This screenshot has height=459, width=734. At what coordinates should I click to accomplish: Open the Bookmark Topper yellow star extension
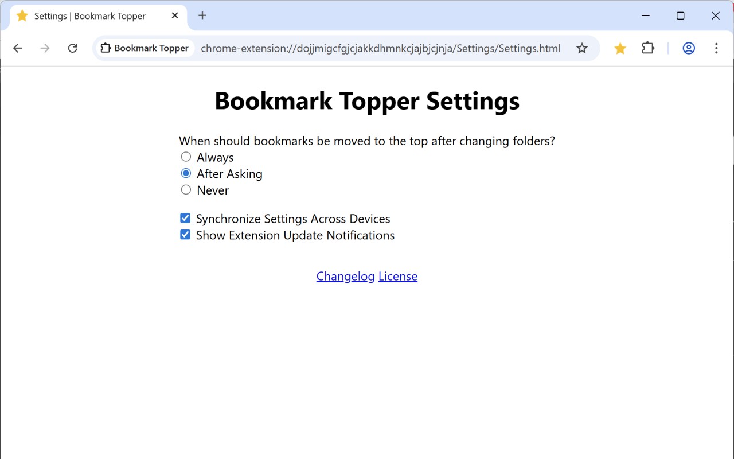coord(620,48)
